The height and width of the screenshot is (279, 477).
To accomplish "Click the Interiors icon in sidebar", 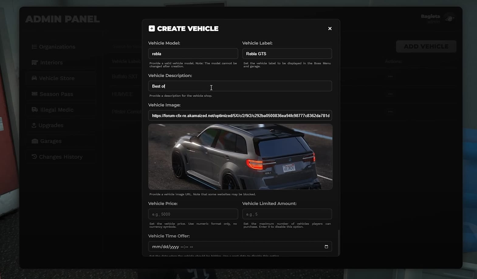I will (35, 62).
